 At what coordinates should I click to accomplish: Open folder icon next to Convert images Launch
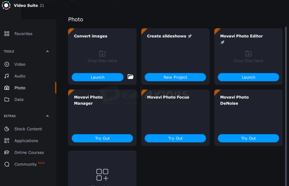click(x=130, y=77)
